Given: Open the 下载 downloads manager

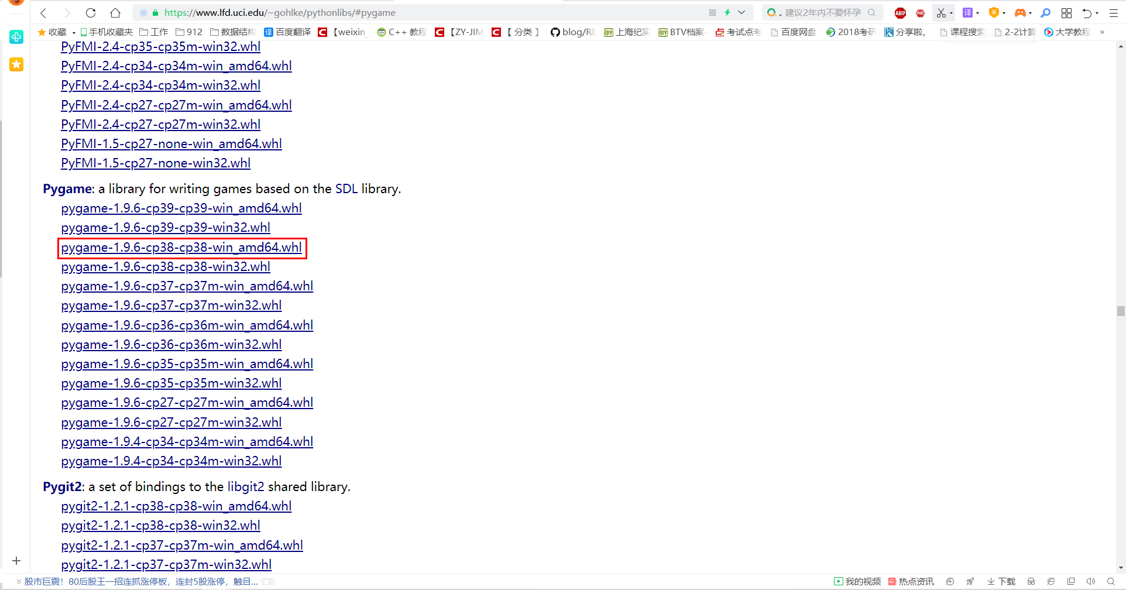Looking at the screenshot, I should click(1001, 582).
